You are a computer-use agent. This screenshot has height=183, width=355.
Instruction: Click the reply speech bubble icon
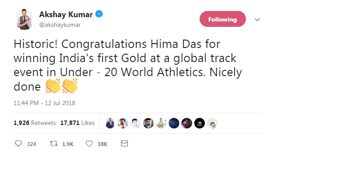pyautogui.click(x=18, y=143)
